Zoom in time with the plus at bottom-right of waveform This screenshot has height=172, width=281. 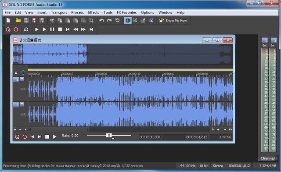(218, 129)
